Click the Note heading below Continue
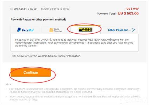Image resolution: width=149 pixels, height=105 pixels. (8, 84)
